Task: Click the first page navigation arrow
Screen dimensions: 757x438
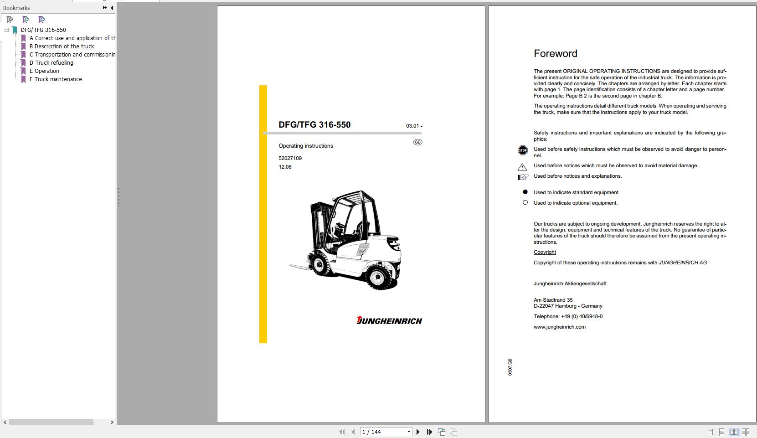Action: point(342,432)
